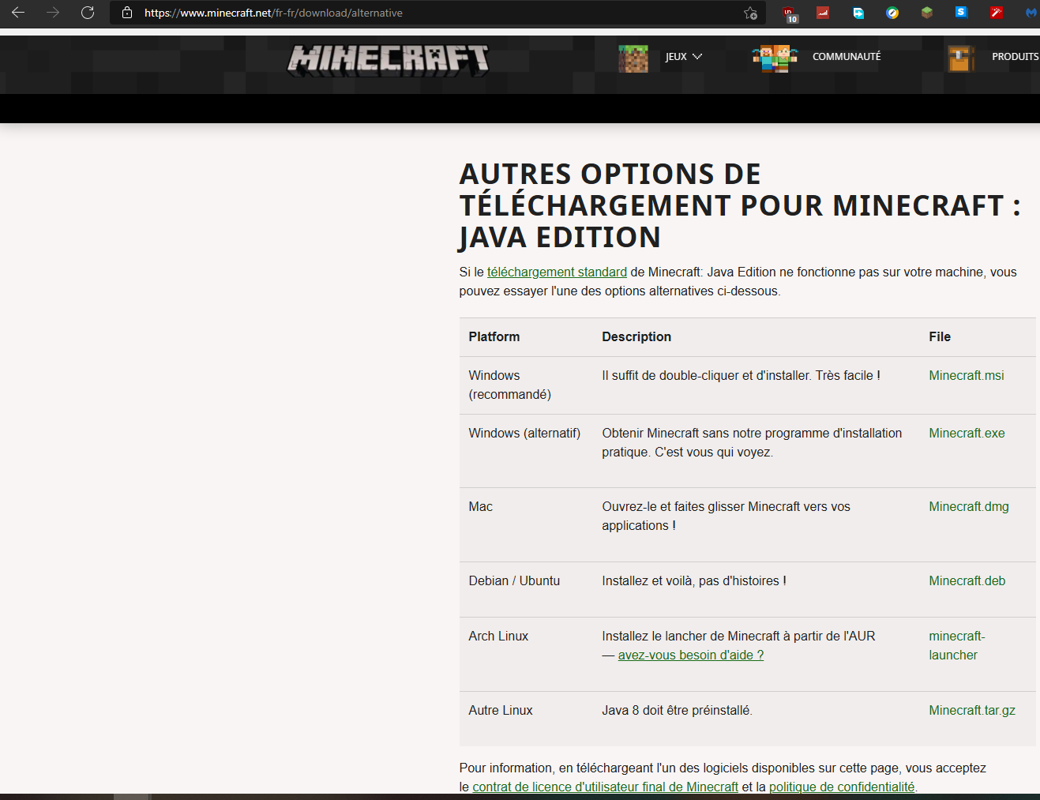The width and height of the screenshot is (1040, 800).
Task: Click the 'Ouvrez-le et faites glisser' description
Action: pos(726,516)
